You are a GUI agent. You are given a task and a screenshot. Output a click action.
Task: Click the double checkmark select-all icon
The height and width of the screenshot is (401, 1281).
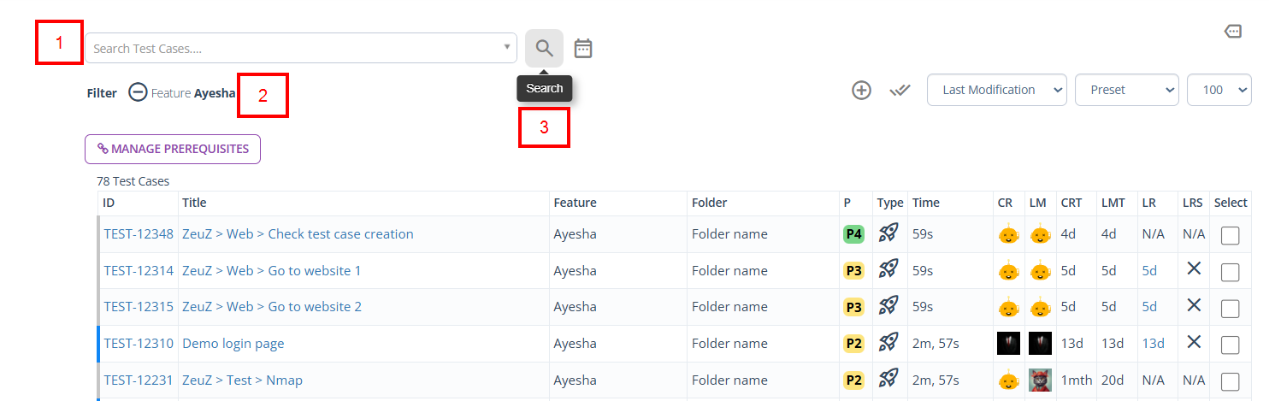pos(900,90)
